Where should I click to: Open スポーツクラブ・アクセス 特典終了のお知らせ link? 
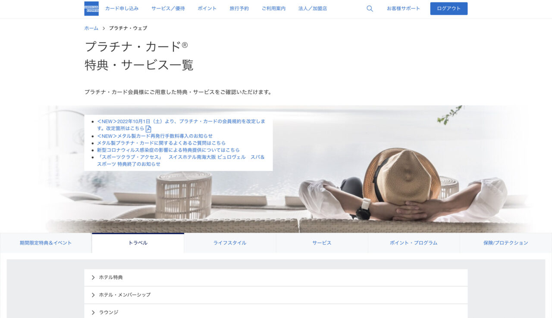pyautogui.click(x=181, y=161)
